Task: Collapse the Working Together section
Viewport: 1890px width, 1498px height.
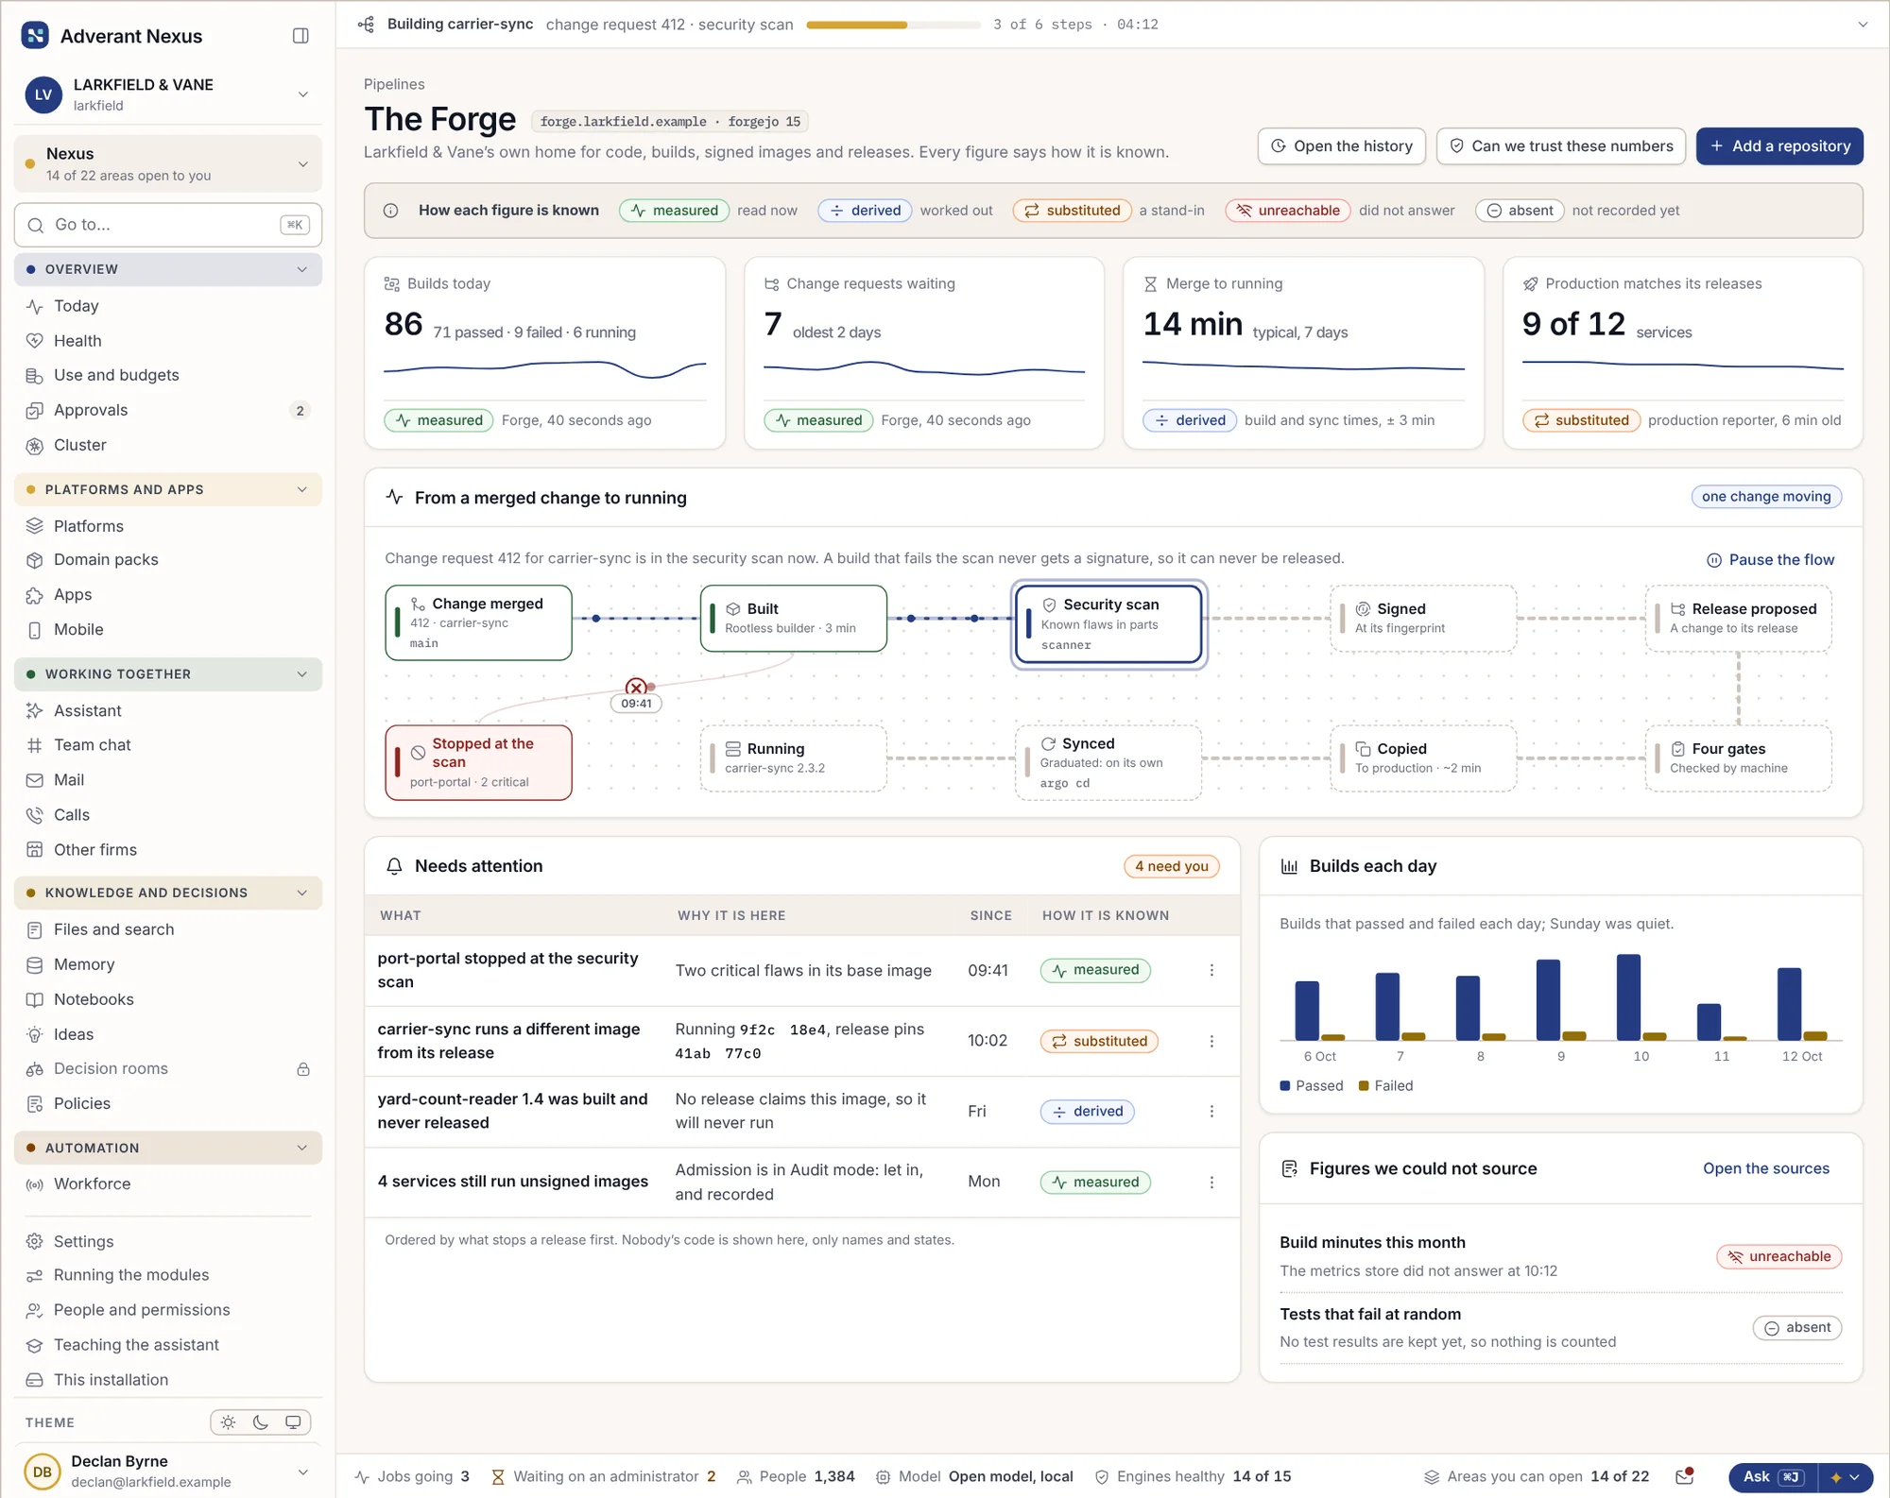Action: pos(302,674)
